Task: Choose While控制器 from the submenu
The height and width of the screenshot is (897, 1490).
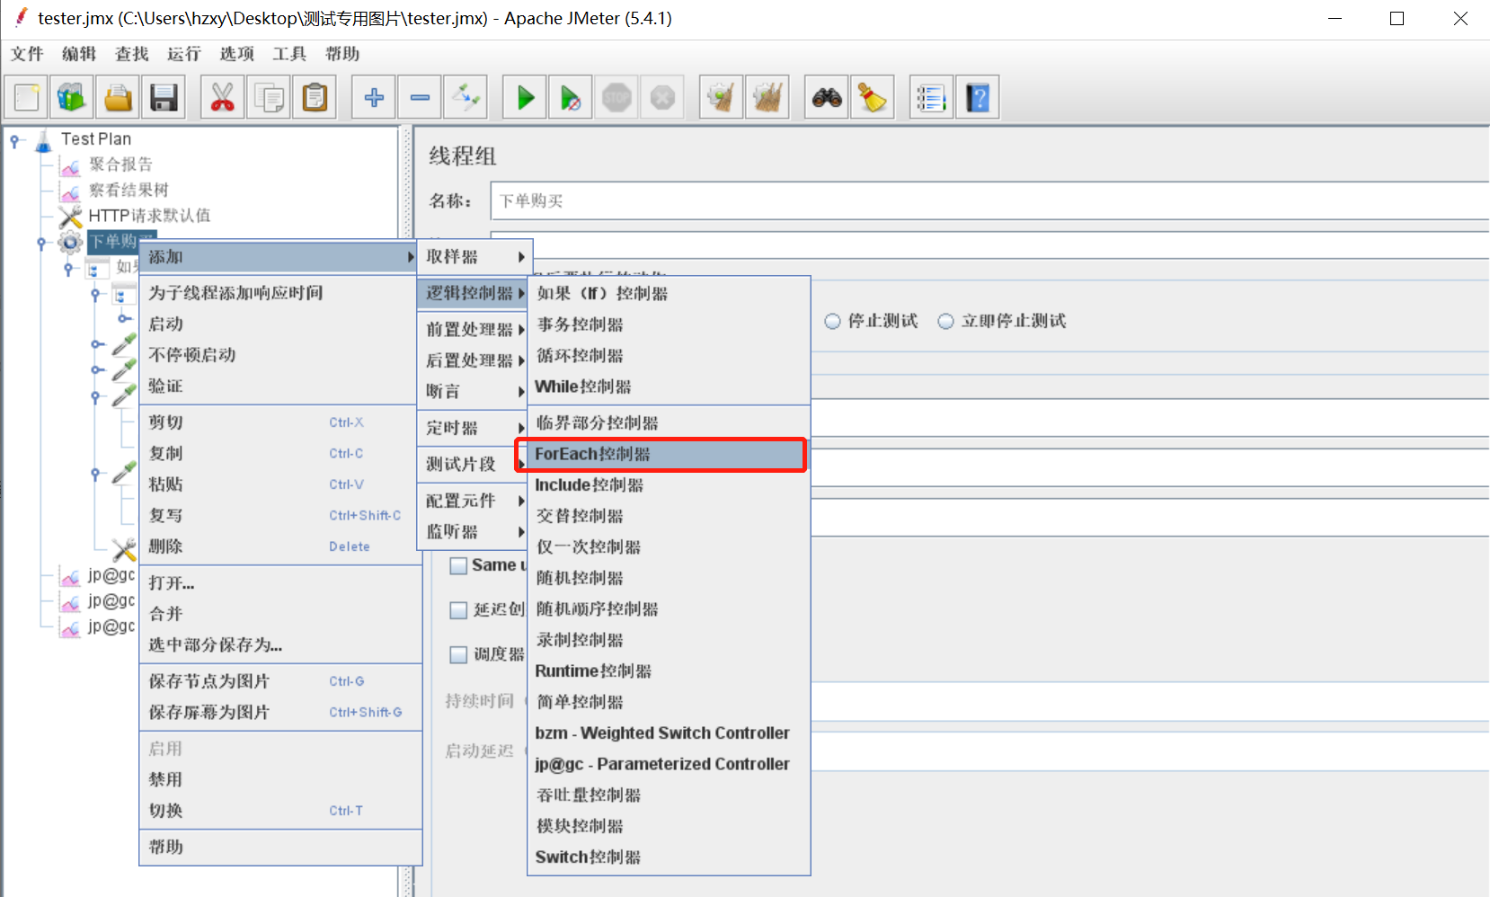Action: tap(669, 386)
